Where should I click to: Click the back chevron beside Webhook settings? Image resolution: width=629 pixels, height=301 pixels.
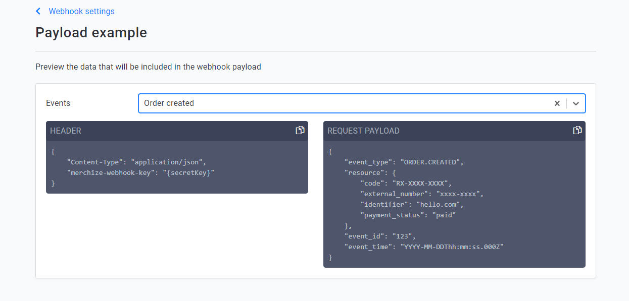click(38, 11)
